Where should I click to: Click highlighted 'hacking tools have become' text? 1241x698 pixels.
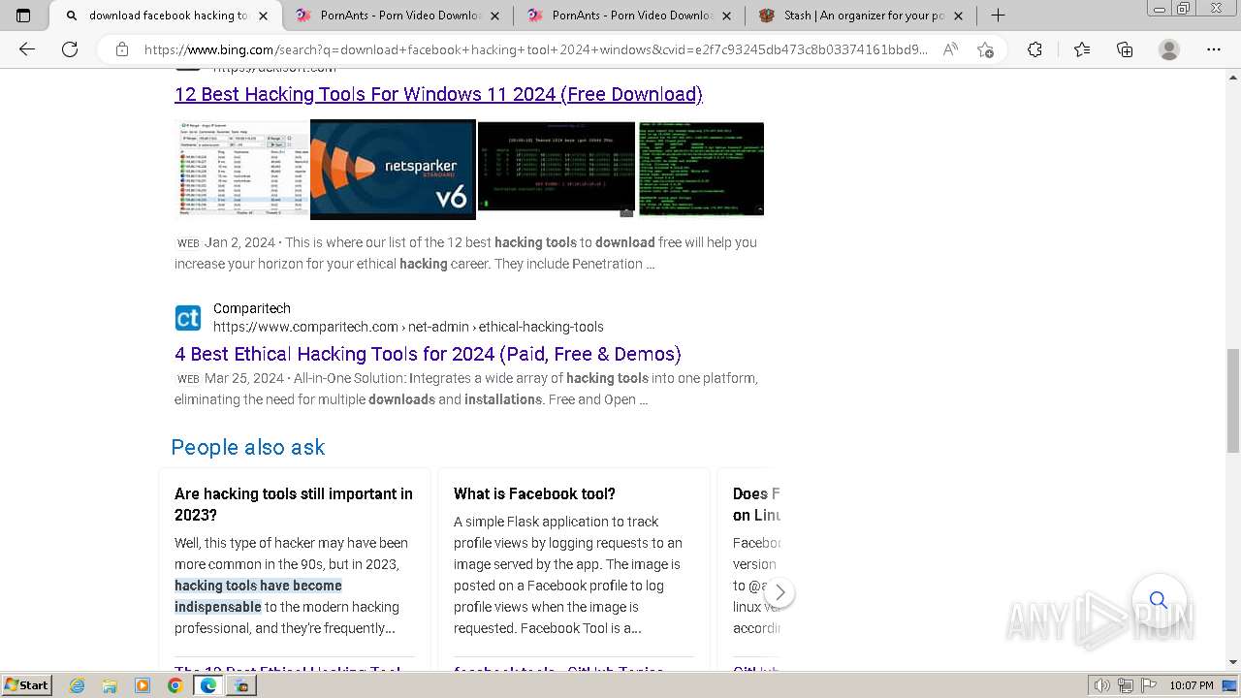pyautogui.click(x=258, y=586)
